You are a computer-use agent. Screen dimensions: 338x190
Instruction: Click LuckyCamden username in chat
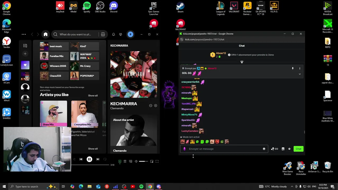[x=190, y=131]
